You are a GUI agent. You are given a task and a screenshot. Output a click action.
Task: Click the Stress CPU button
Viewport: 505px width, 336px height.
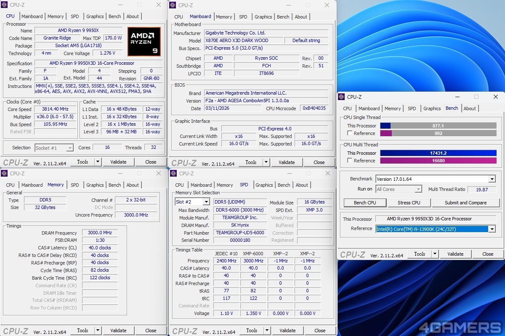point(409,203)
